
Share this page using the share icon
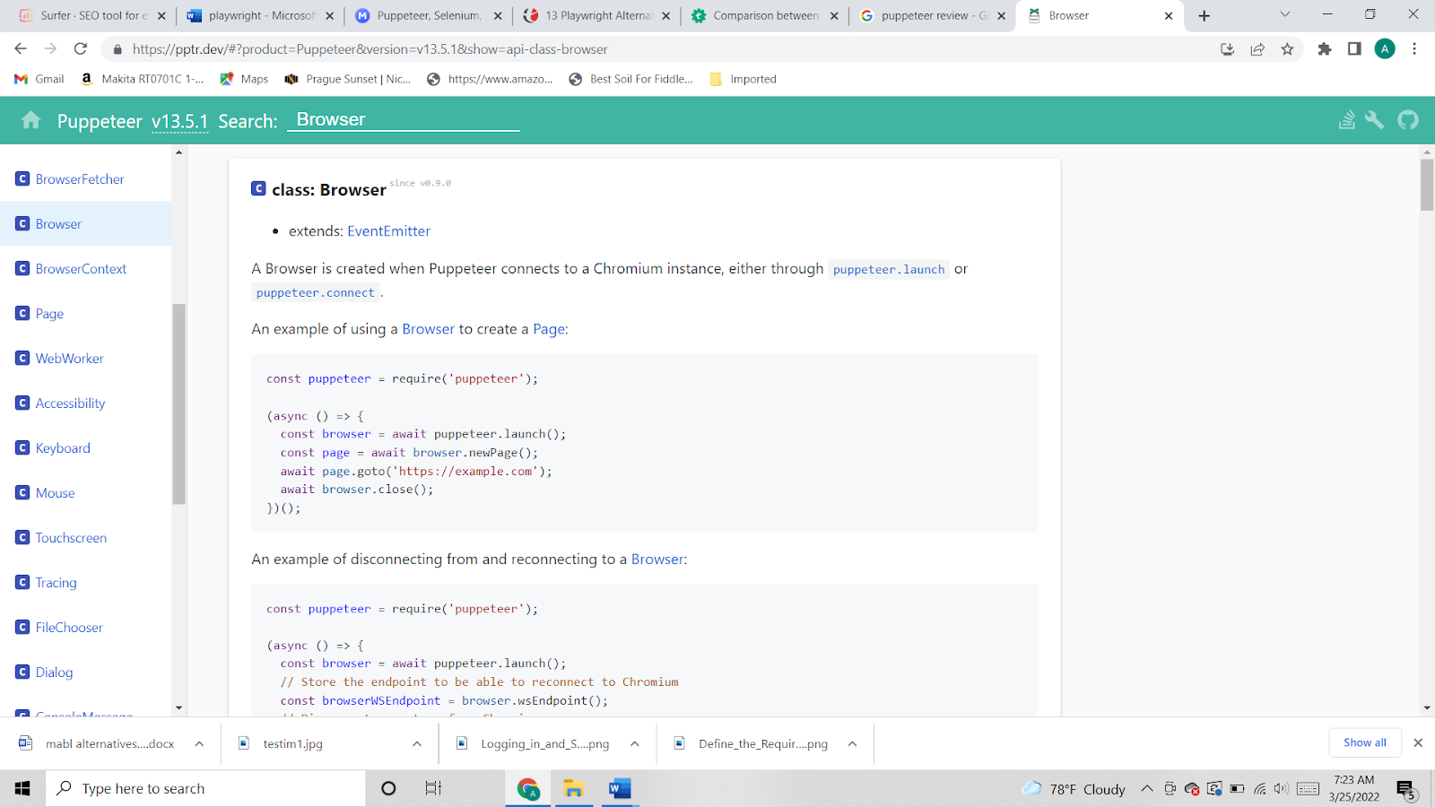pyautogui.click(x=1257, y=49)
